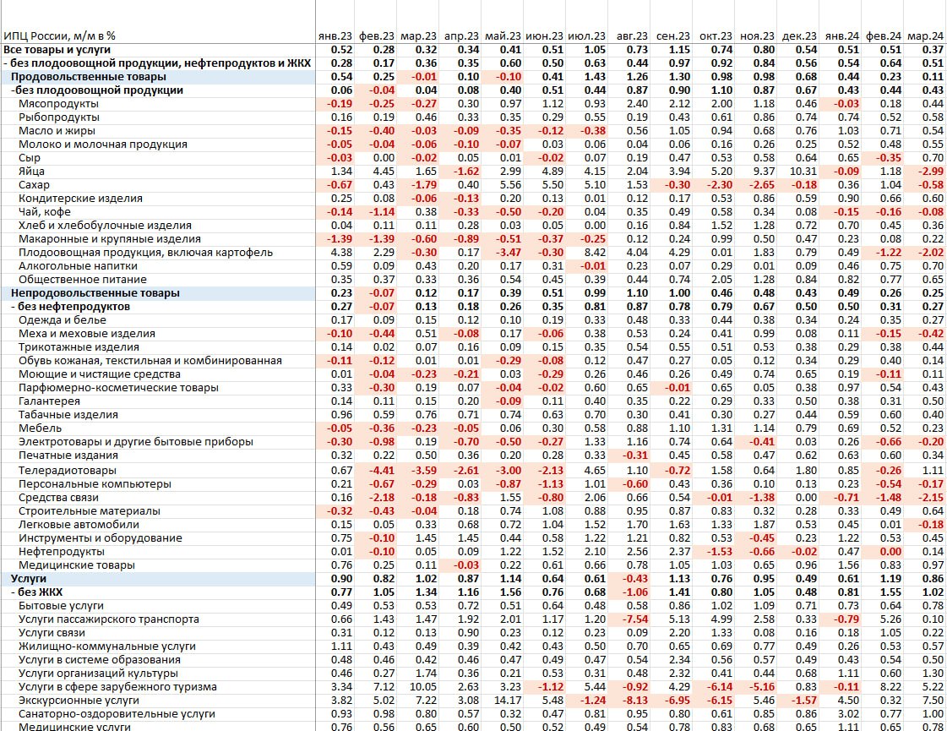Click the 'ИПЦ России, м/м в %' header cell

[x=60, y=36]
